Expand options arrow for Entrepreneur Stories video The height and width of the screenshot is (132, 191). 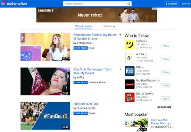coord(120,35)
